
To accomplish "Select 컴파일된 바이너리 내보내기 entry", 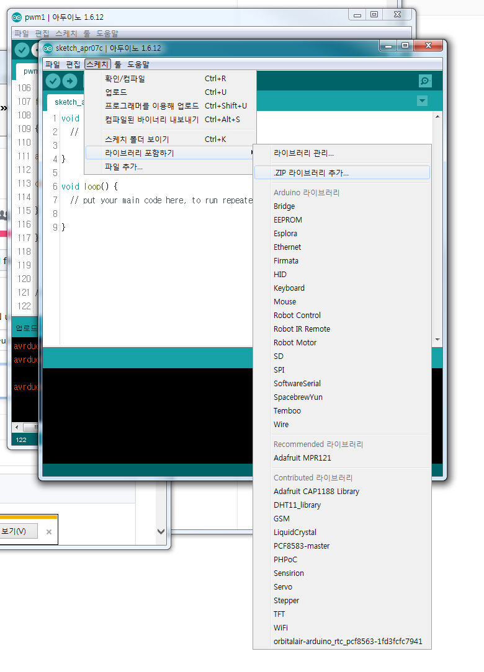I will 171,120.
